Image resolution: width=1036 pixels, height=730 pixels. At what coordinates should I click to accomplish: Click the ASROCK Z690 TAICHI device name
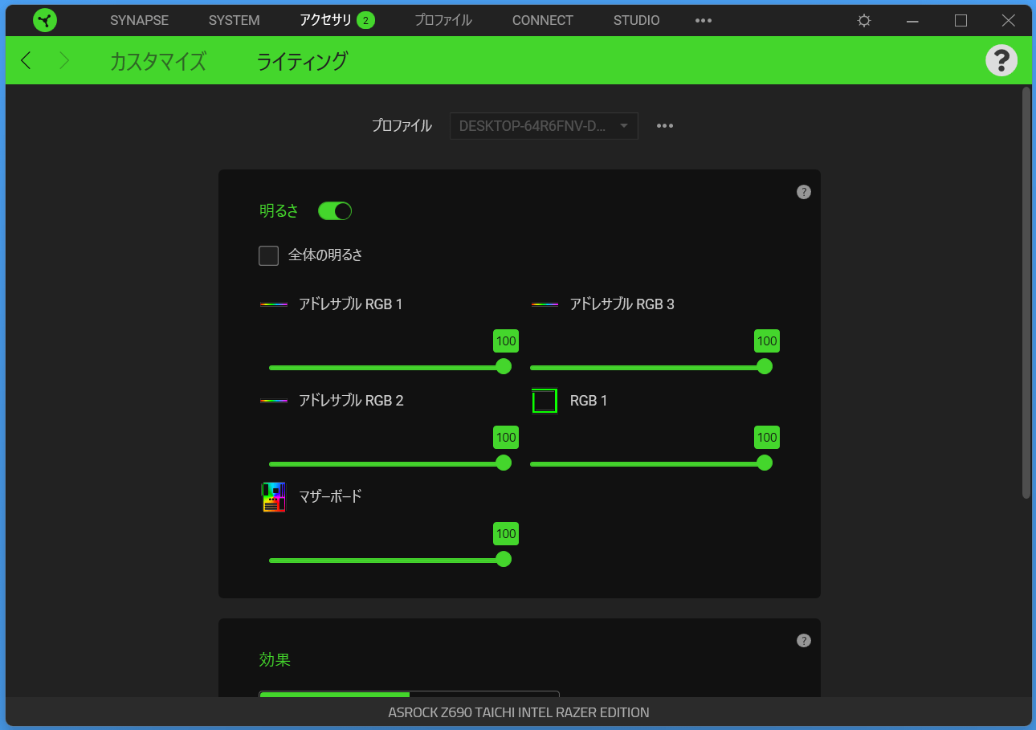tap(519, 712)
